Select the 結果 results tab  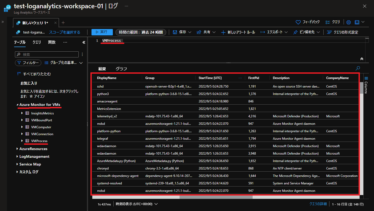pyautogui.click(x=102, y=69)
